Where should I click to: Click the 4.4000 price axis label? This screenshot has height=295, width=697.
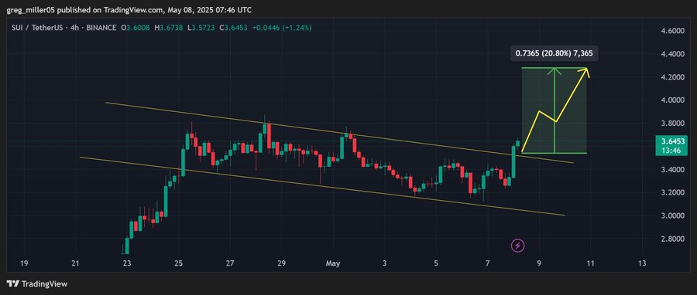coord(672,54)
